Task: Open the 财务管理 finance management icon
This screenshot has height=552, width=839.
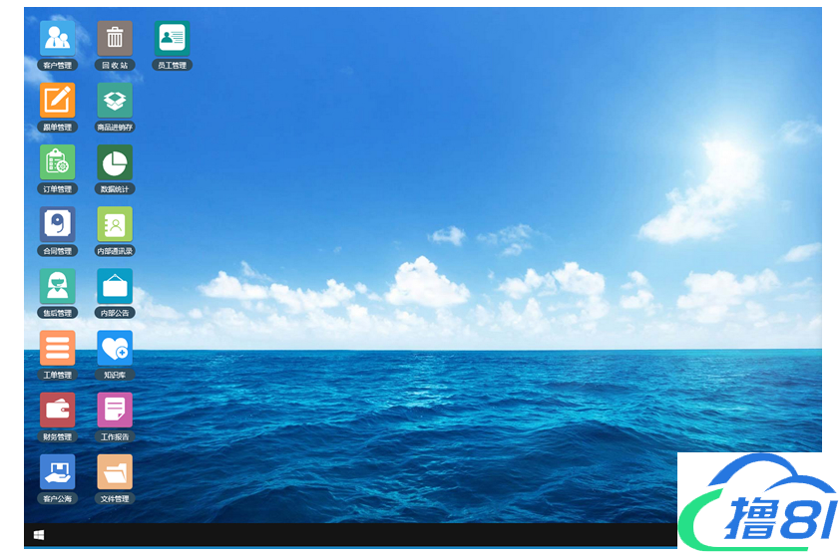Action: tap(57, 410)
